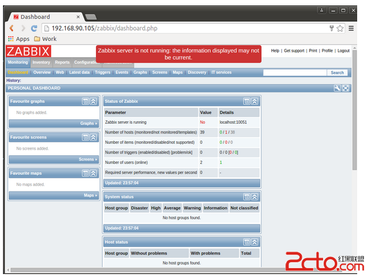Open Favourite maps widget menu icon
The width and height of the screenshot is (366, 277).
[x=85, y=173]
